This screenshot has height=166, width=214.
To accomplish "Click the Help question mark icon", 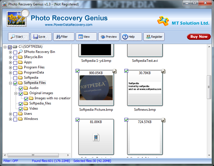I will pos(125,37).
